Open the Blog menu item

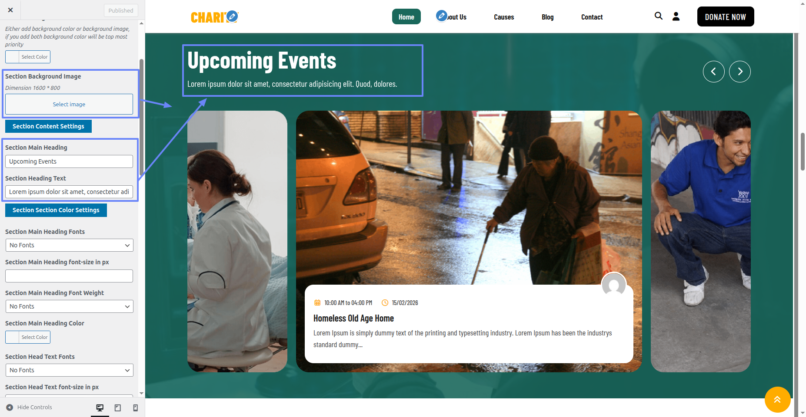click(x=547, y=17)
